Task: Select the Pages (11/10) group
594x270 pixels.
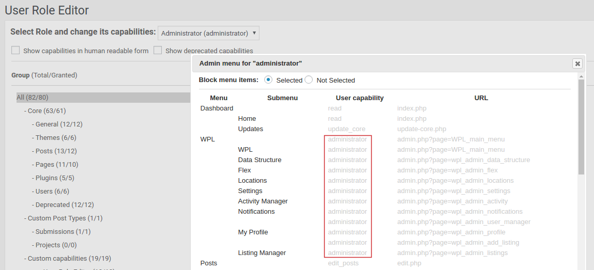Action: point(55,165)
